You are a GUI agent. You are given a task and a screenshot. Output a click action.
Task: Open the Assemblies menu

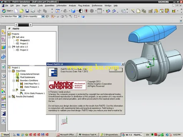pos(50,6)
